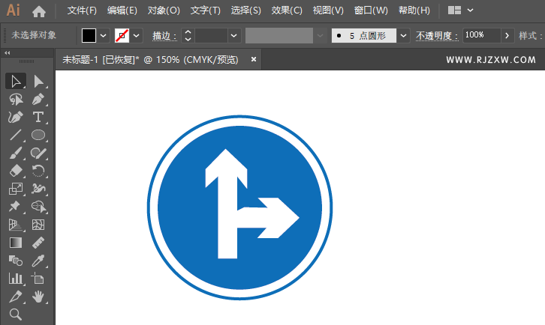Click the stroke weight input field

[211, 35]
